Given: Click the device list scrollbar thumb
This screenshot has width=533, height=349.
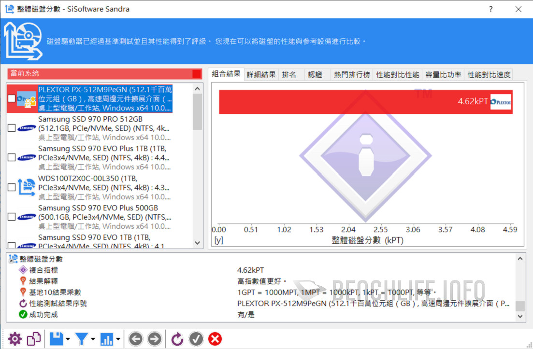Looking at the screenshot, I should click(198, 112).
